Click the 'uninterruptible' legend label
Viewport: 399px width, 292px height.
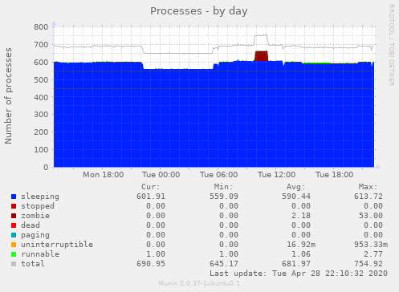(57, 245)
